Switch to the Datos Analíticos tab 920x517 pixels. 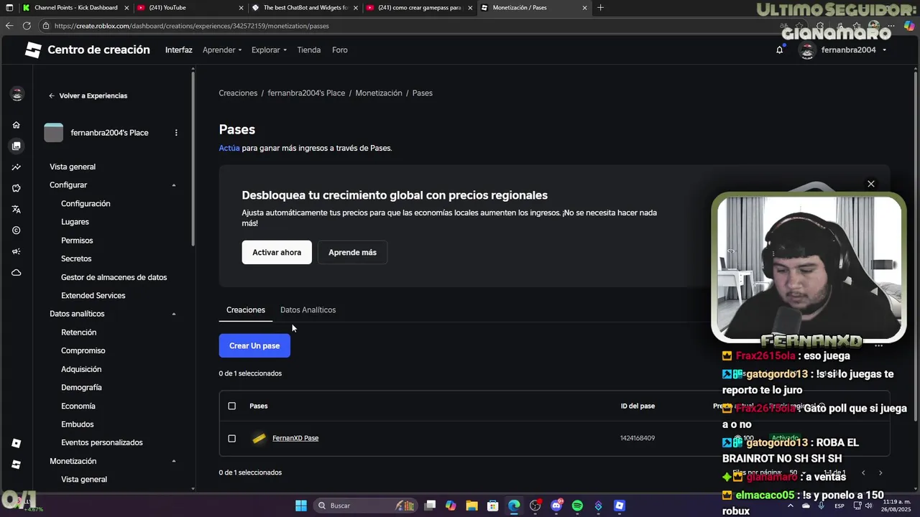pyautogui.click(x=308, y=310)
